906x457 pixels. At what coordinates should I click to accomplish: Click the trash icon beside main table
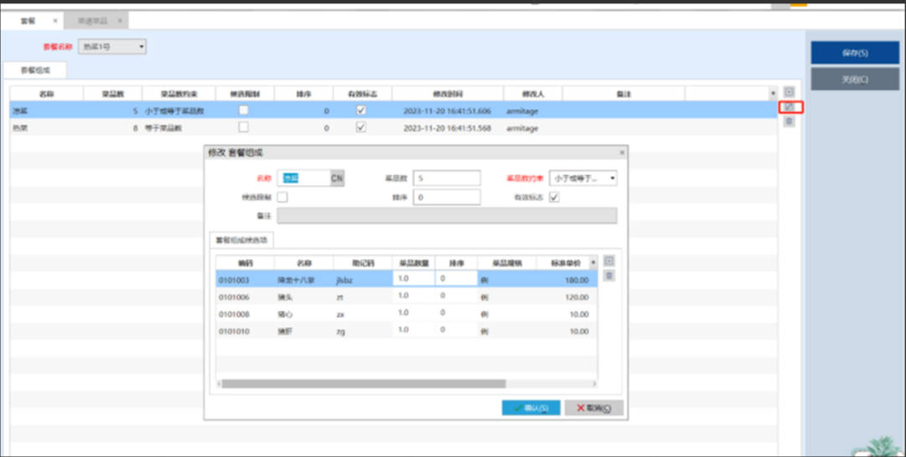coord(789,122)
